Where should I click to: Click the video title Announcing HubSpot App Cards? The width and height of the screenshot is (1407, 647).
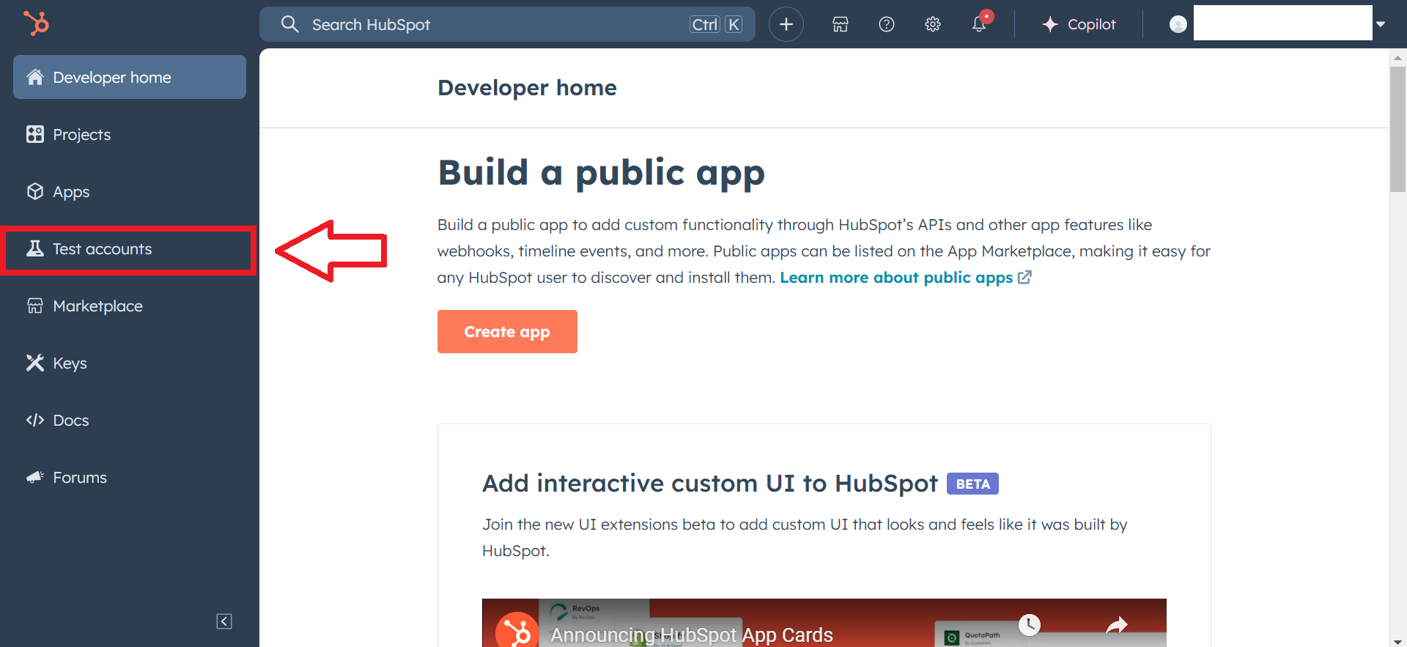coord(692,635)
